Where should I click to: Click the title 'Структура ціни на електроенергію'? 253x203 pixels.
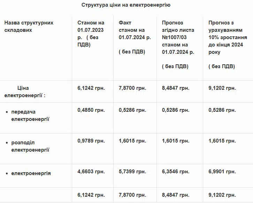126,5
